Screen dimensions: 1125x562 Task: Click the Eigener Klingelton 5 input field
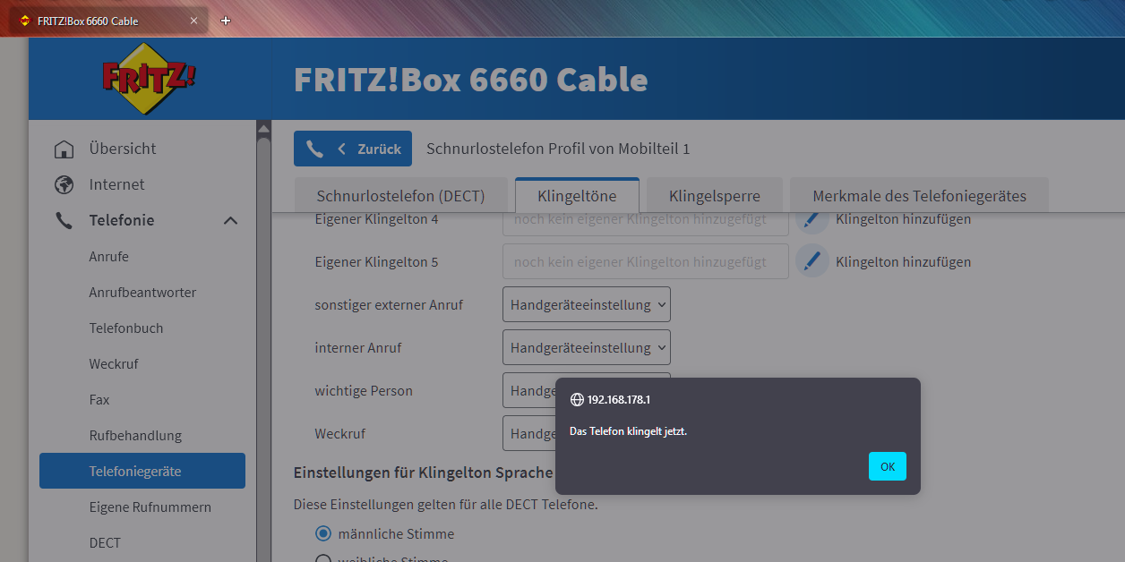(646, 261)
